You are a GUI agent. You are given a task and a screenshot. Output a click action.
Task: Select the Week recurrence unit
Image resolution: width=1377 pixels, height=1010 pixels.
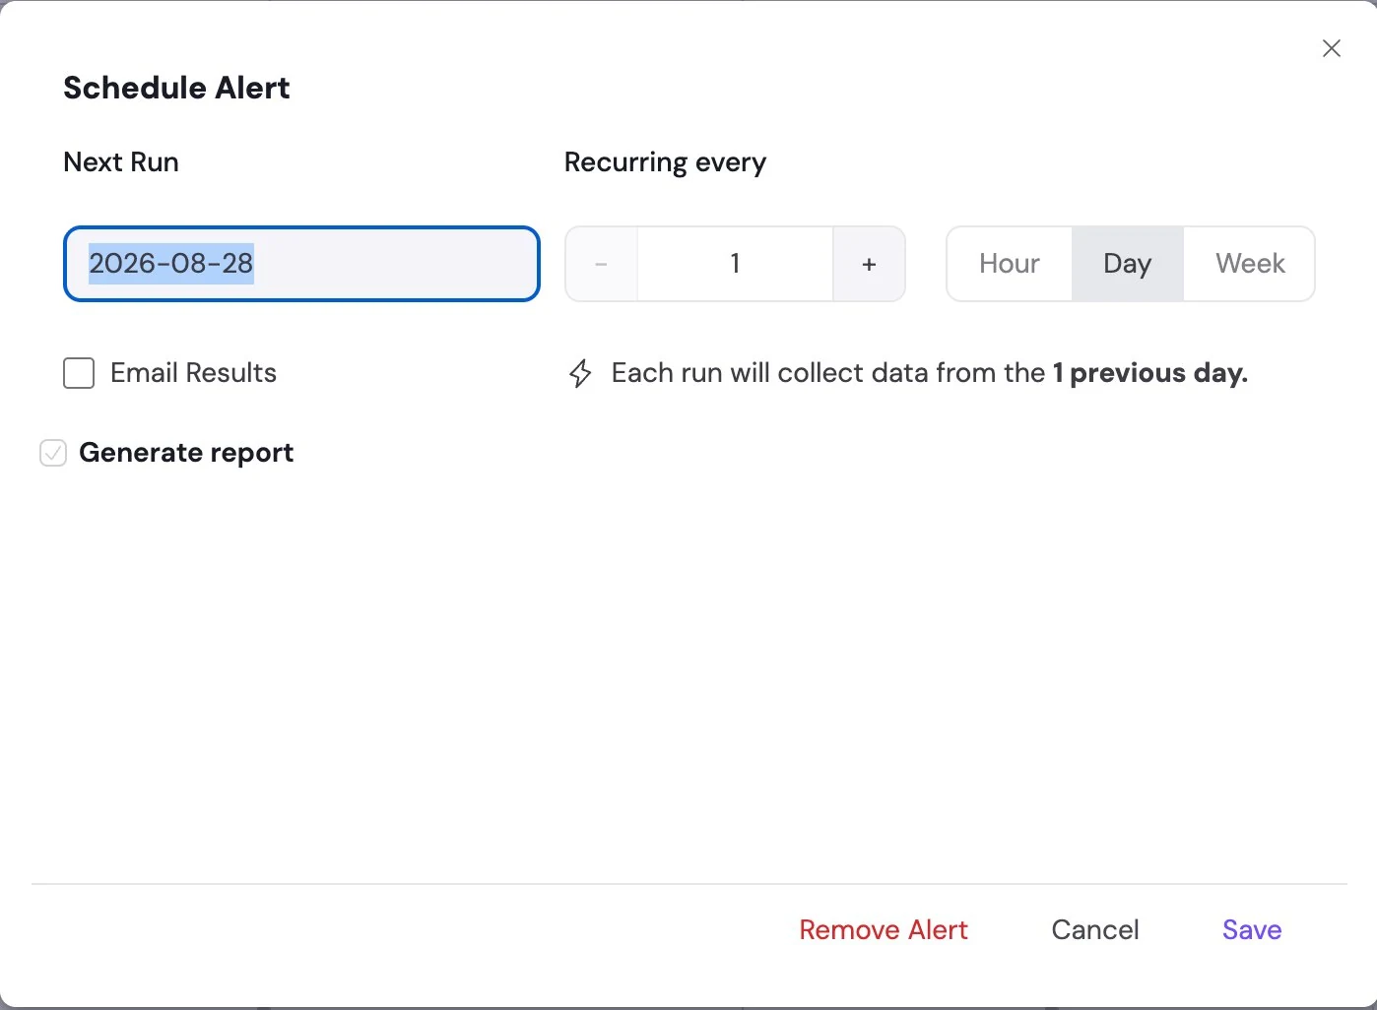tap(1249, 264)
